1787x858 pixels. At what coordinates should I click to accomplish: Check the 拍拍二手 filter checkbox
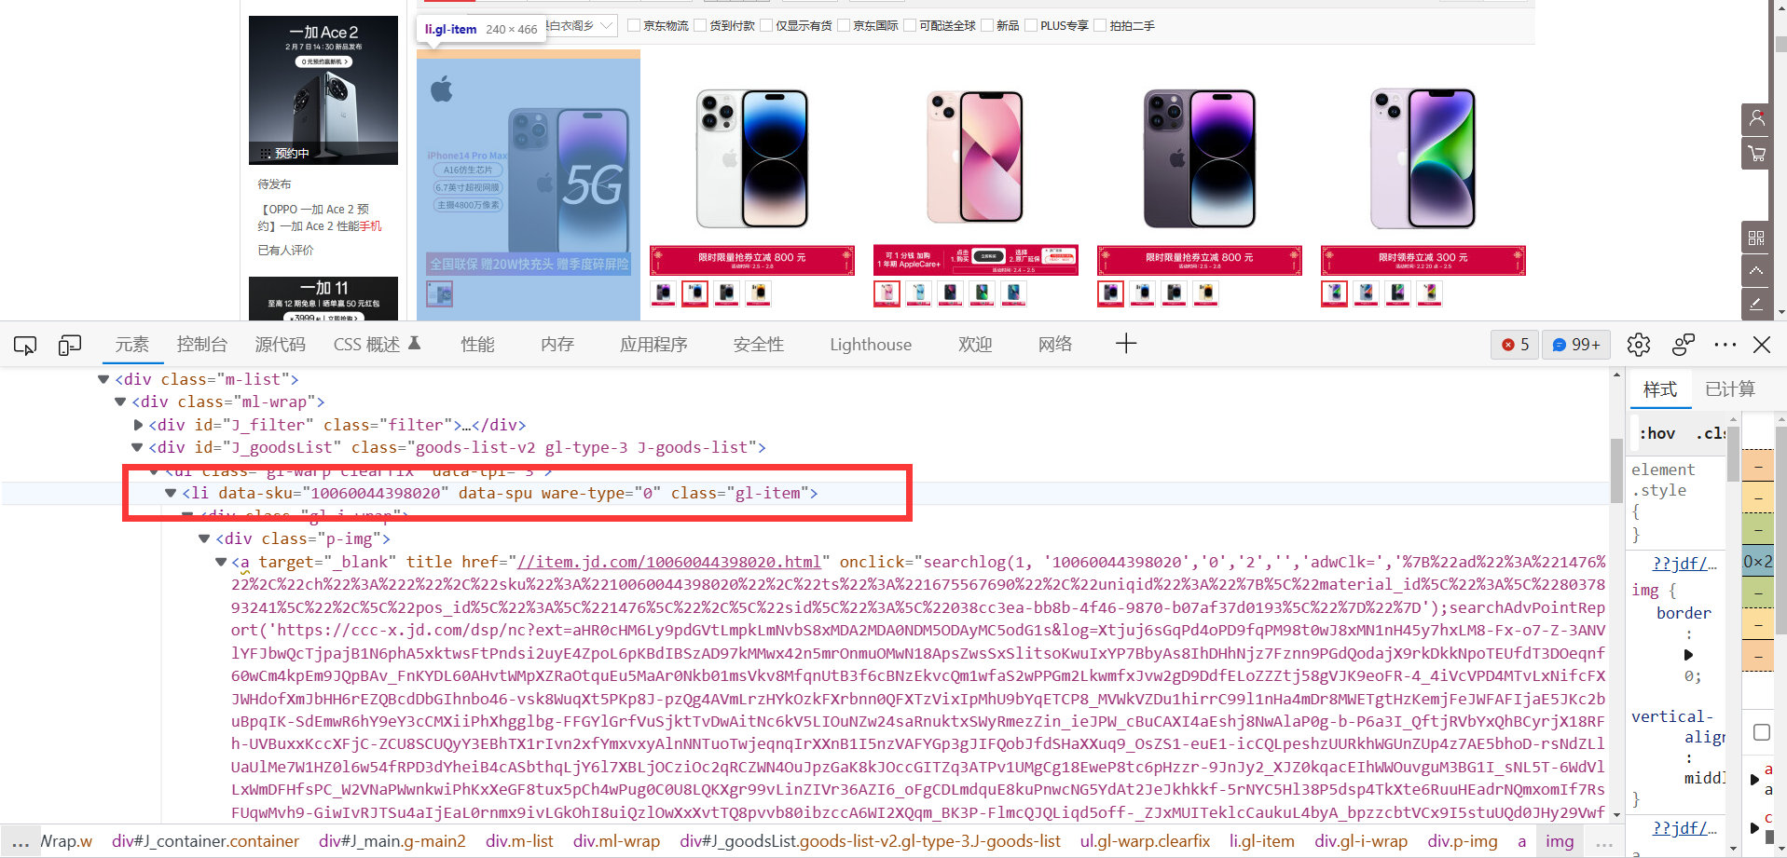[x=1100, y=25]
